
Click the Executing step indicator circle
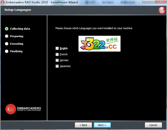7,44
